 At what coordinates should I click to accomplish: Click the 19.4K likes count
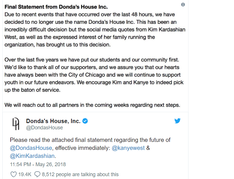[25, 174]
